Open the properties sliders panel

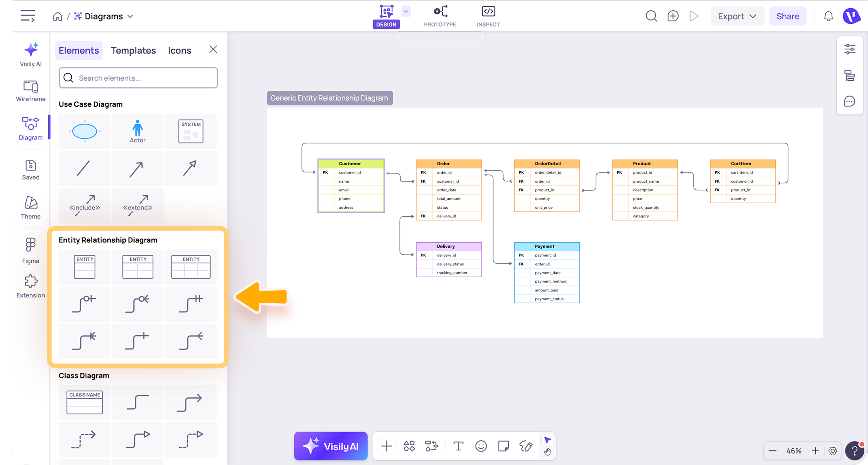849,49
